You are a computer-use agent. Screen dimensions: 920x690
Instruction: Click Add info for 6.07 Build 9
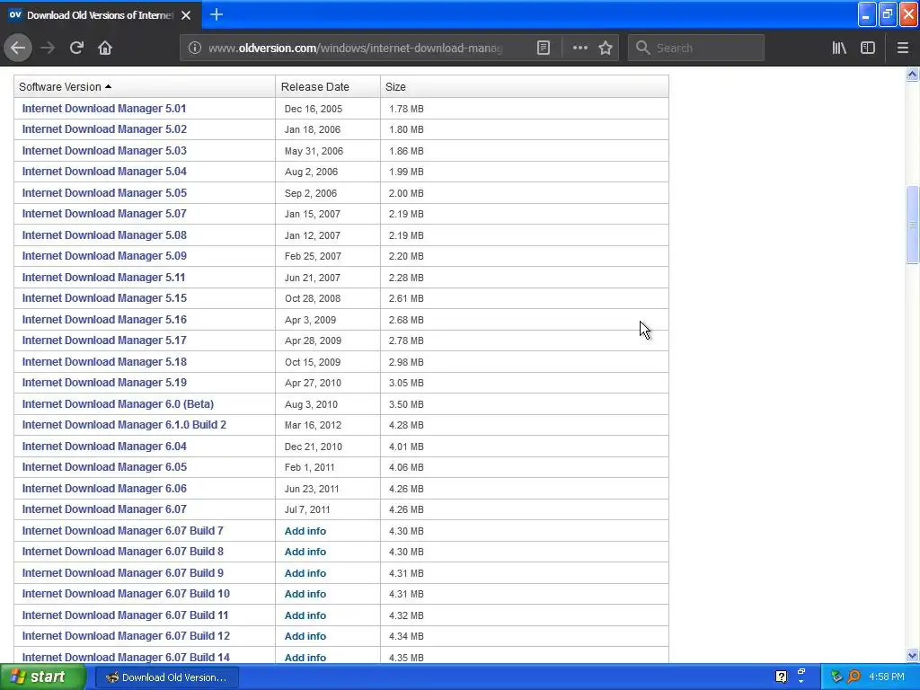[305, 573]
